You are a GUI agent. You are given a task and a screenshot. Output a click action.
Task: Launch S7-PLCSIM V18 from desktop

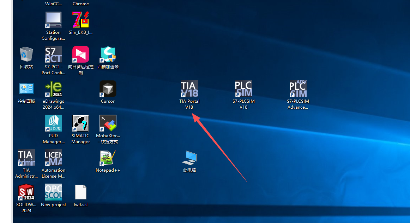[243, 89]
